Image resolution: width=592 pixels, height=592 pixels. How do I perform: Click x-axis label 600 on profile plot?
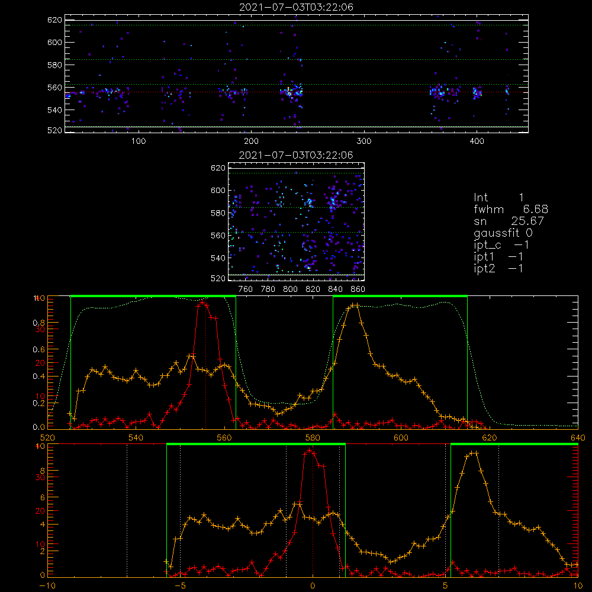point(401,437)
